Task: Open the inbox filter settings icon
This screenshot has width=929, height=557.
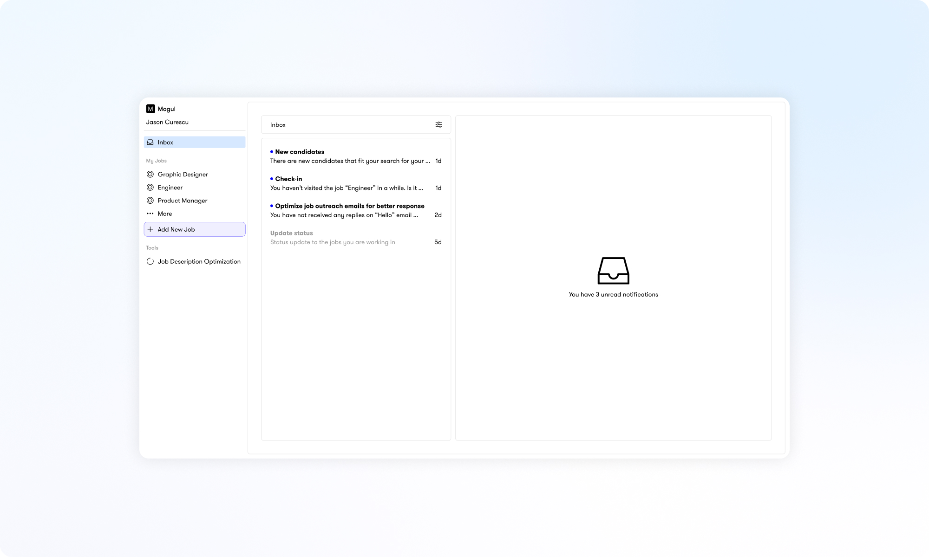Action: point(438,124)
